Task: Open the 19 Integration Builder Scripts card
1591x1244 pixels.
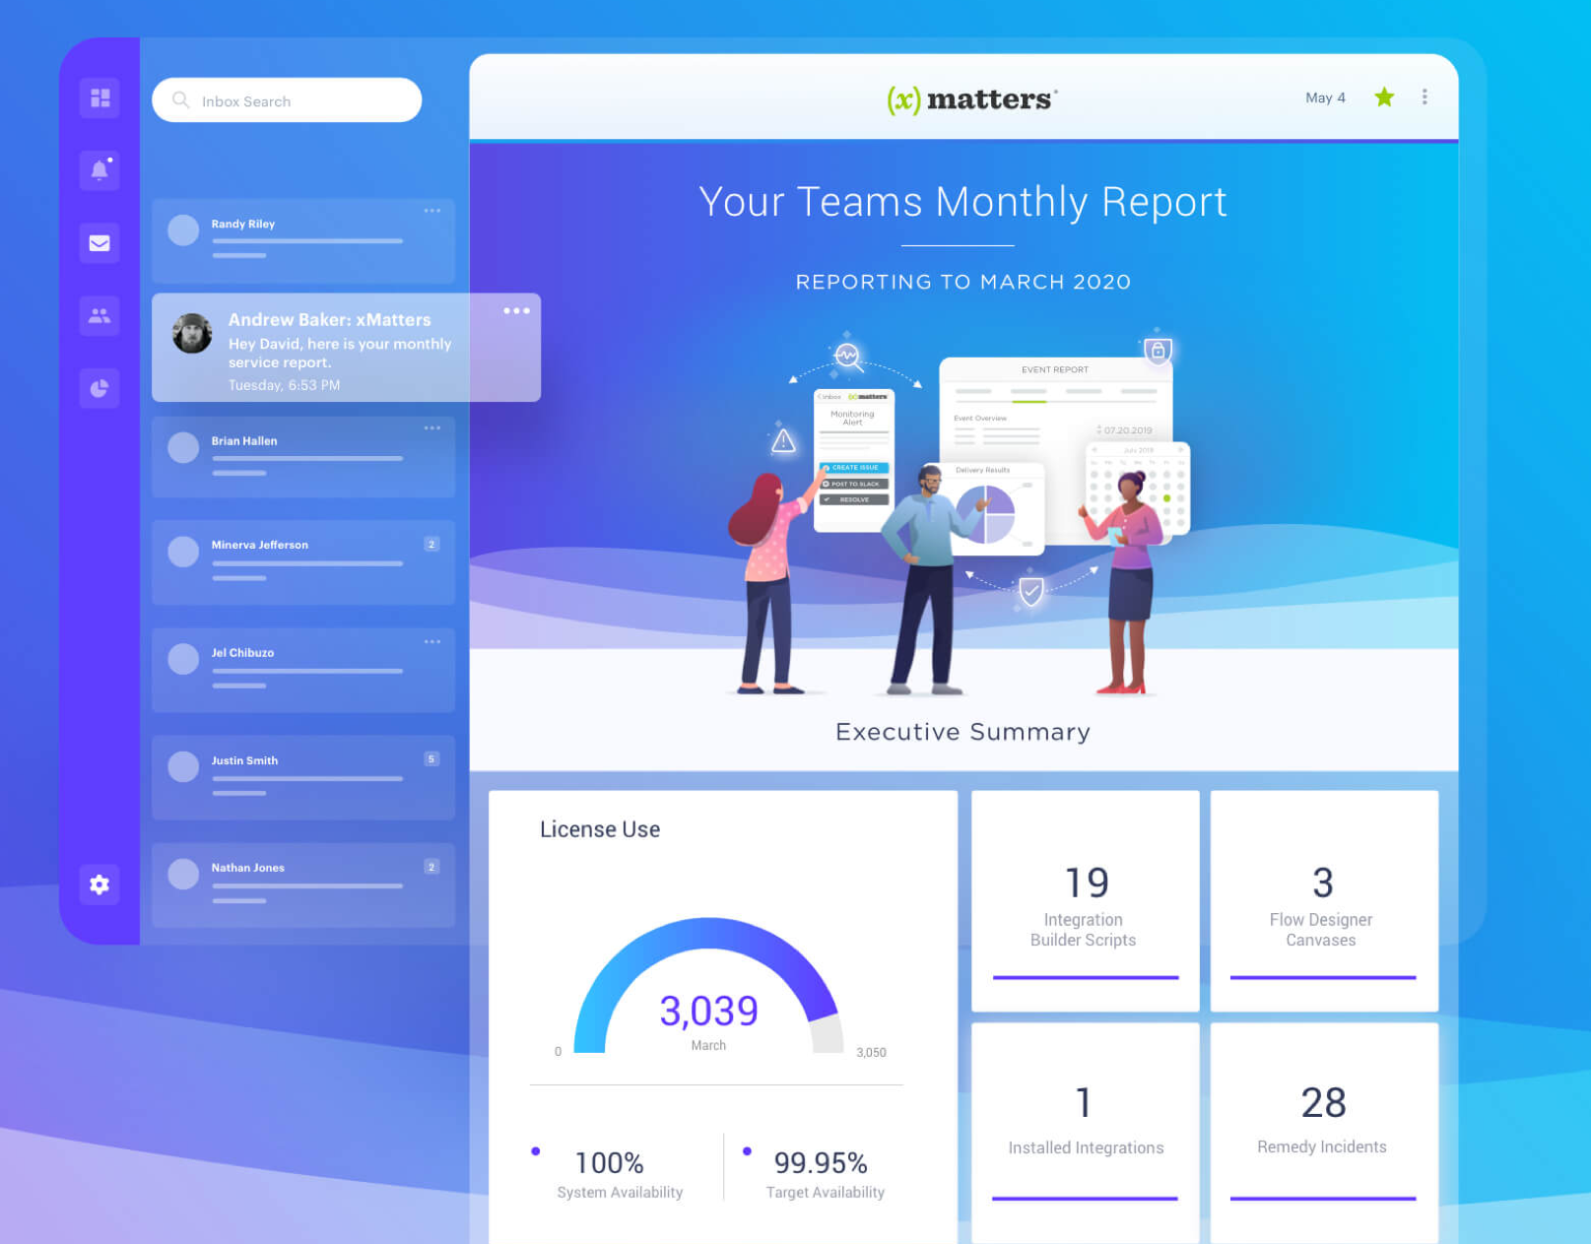Action: [1085, 900]
